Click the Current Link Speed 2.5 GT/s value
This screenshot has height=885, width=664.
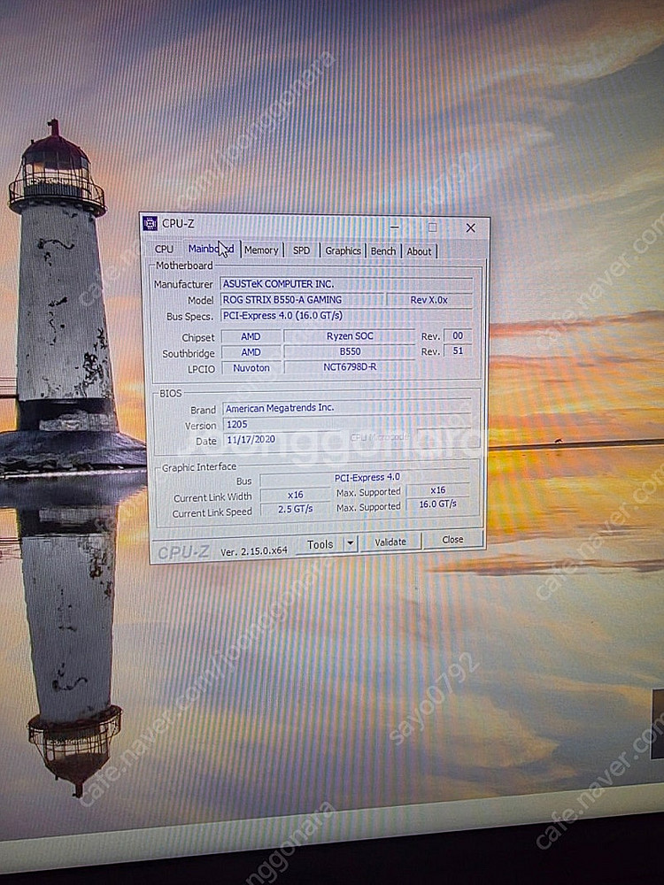pyautogui.click(x=296, y=509)
